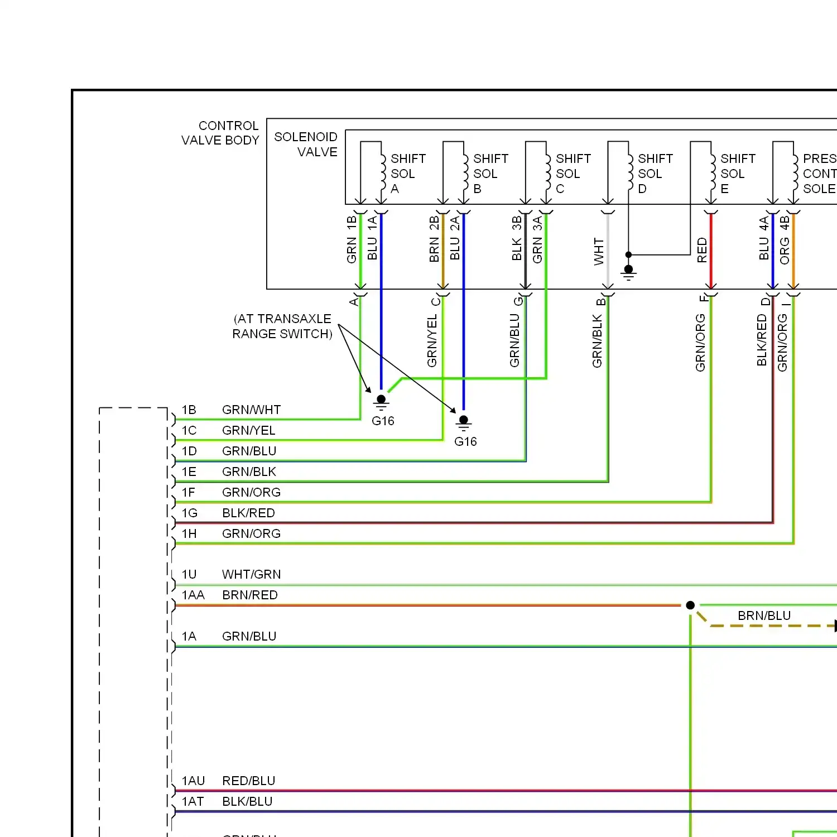Viewport: 837px width, 837px height.
Task: Click the coil symbol of Shift Sol E
Action: pos(713,174)
